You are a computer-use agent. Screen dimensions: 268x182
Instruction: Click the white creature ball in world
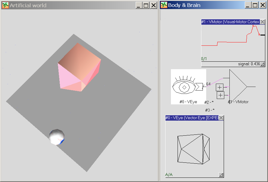click(x=57, y=137)
